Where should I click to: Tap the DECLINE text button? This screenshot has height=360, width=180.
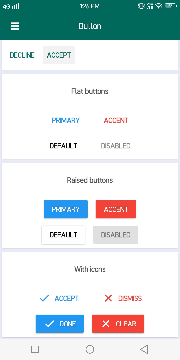point(22,55)
